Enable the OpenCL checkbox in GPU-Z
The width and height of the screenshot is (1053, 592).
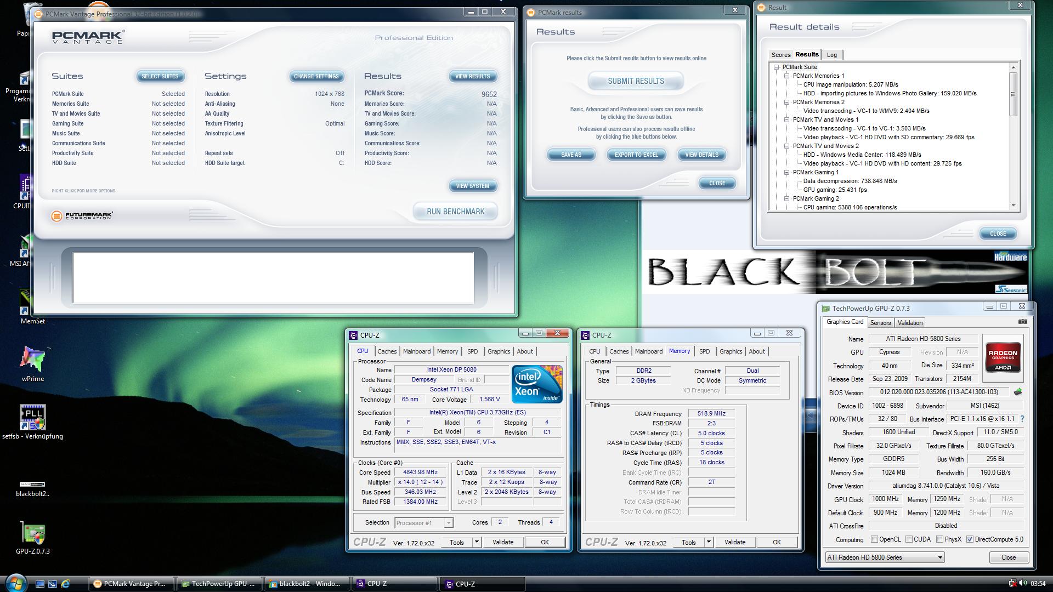874,539
